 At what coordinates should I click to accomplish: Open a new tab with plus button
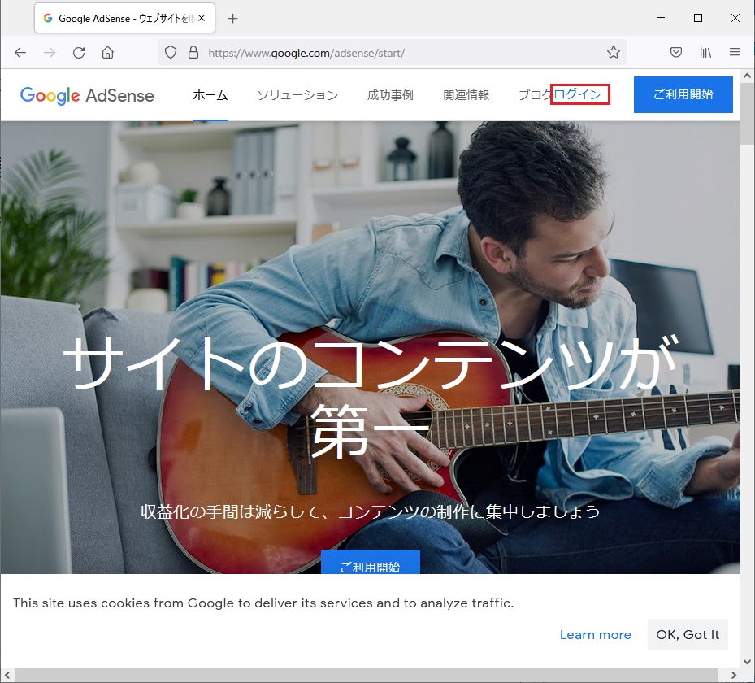point(233,18)
